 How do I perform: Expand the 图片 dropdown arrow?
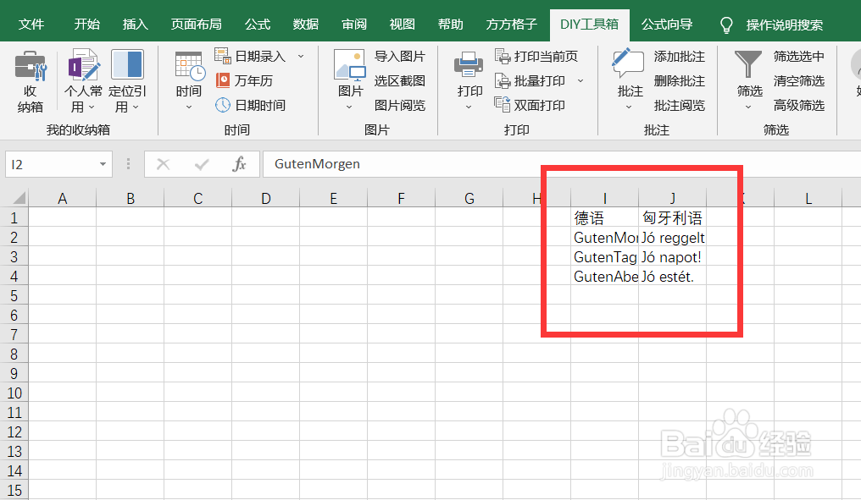[349, 107]
